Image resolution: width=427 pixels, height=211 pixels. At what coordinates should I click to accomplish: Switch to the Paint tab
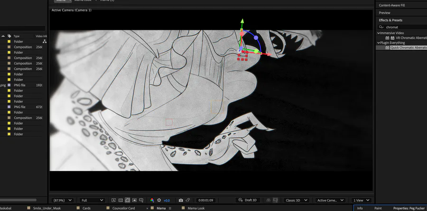(x=378, y=208)
